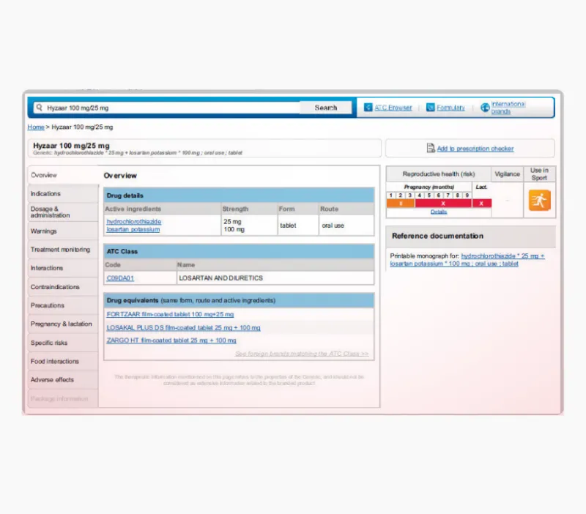586x514 pixels.
Task: Click the red pregnancy risk bar
Action: click(x=443, y=204)
